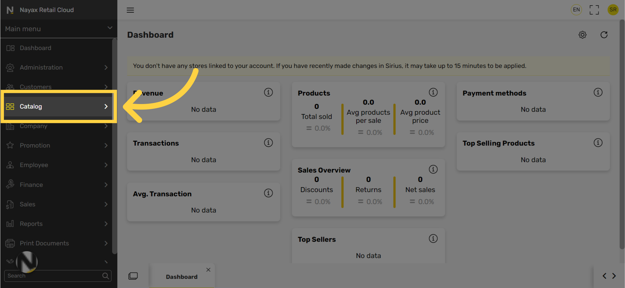Open the Reports menu item
The height and width of the screenshot is (288, 625).
point(57,224)
